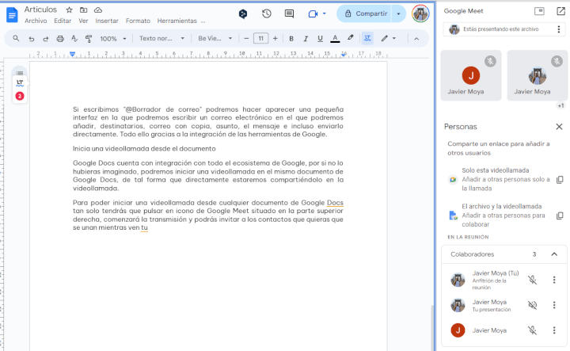Open the hexagon add-on icon
The height and width of the screenshot is (351, 570).
243,13
